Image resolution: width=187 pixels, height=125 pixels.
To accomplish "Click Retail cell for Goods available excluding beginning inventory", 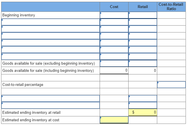I will click(143, 64).
